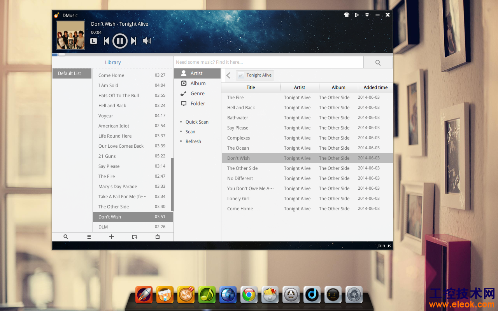Run Quick Scan
This screenshot has height=311, width=498.
pyautogui.click(x=197, y=122)
